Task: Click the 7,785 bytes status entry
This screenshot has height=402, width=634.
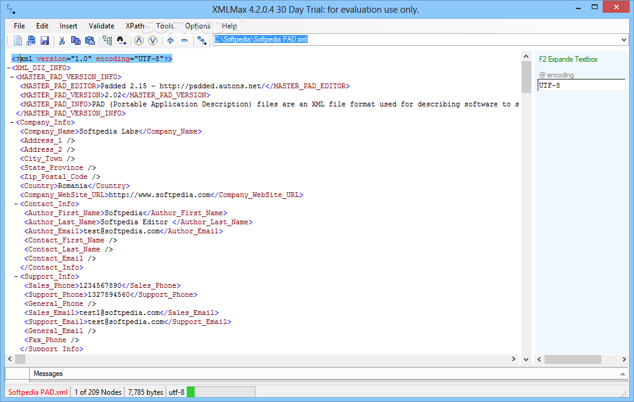Action: [146, 392]
